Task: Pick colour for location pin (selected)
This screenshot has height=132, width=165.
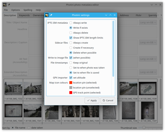Action: point(71,83)
